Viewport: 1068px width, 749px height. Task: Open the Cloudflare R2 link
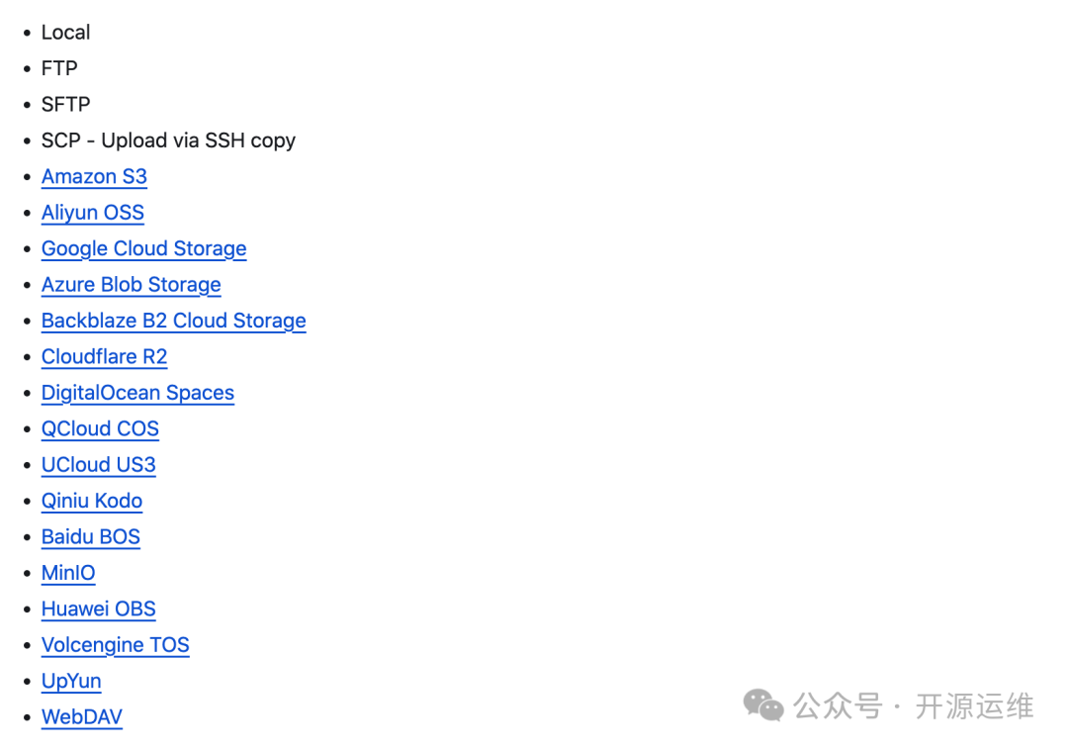click(104, 357)
